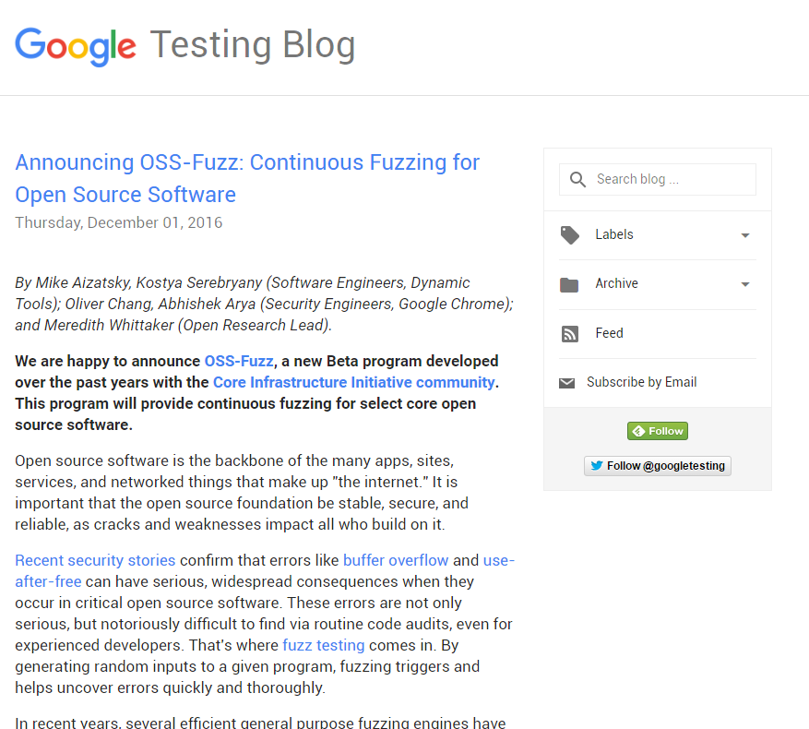The width and height of the screenshot is (809, 729).
Task: Open the Recent security stories link
Action: [95, 560]
